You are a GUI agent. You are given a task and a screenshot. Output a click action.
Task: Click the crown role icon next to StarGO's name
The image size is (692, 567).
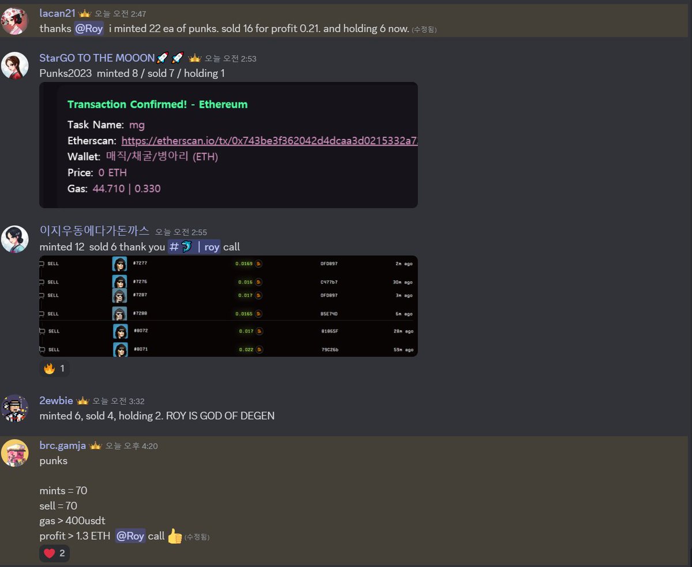click(x=195, y=58)
